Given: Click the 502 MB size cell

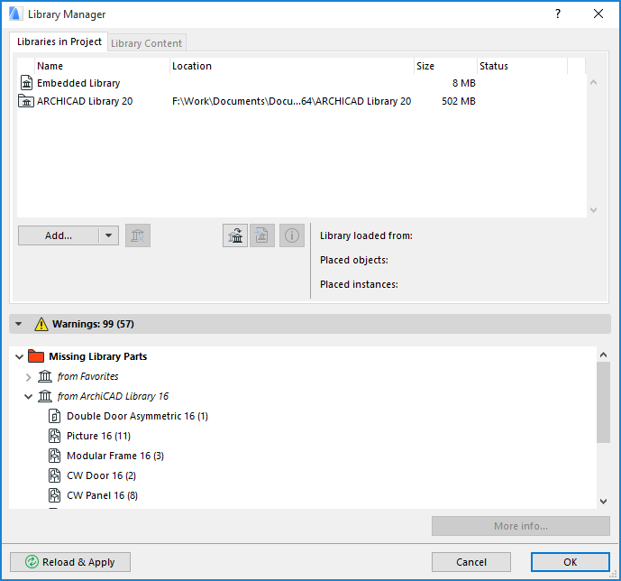Looking at the screenshot, I should point(459,101).
